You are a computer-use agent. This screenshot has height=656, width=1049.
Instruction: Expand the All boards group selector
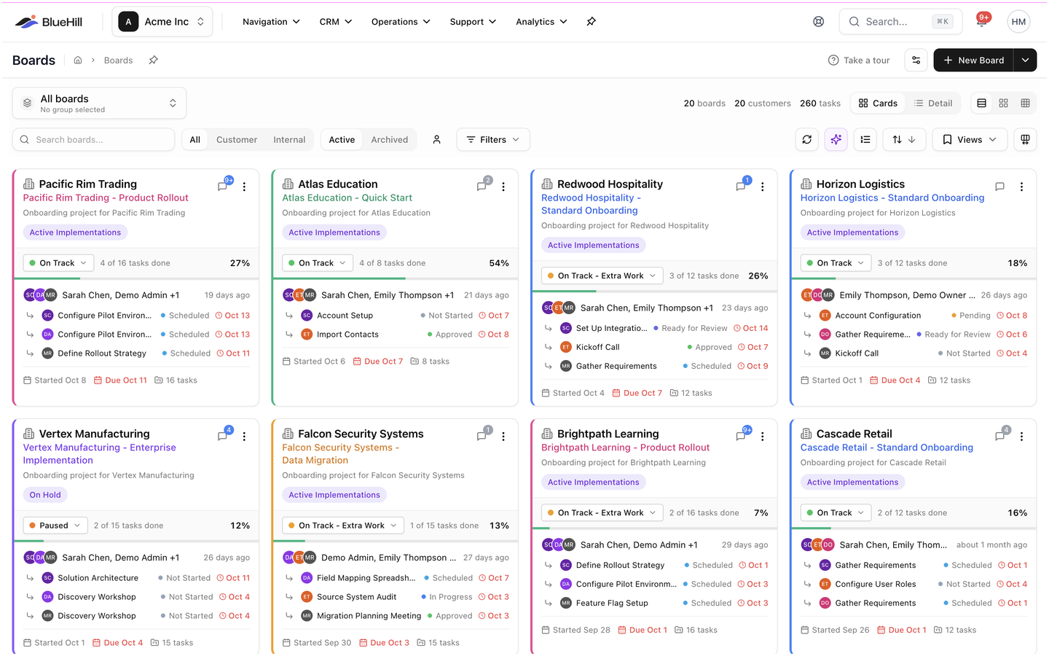[x=99, y=104]
